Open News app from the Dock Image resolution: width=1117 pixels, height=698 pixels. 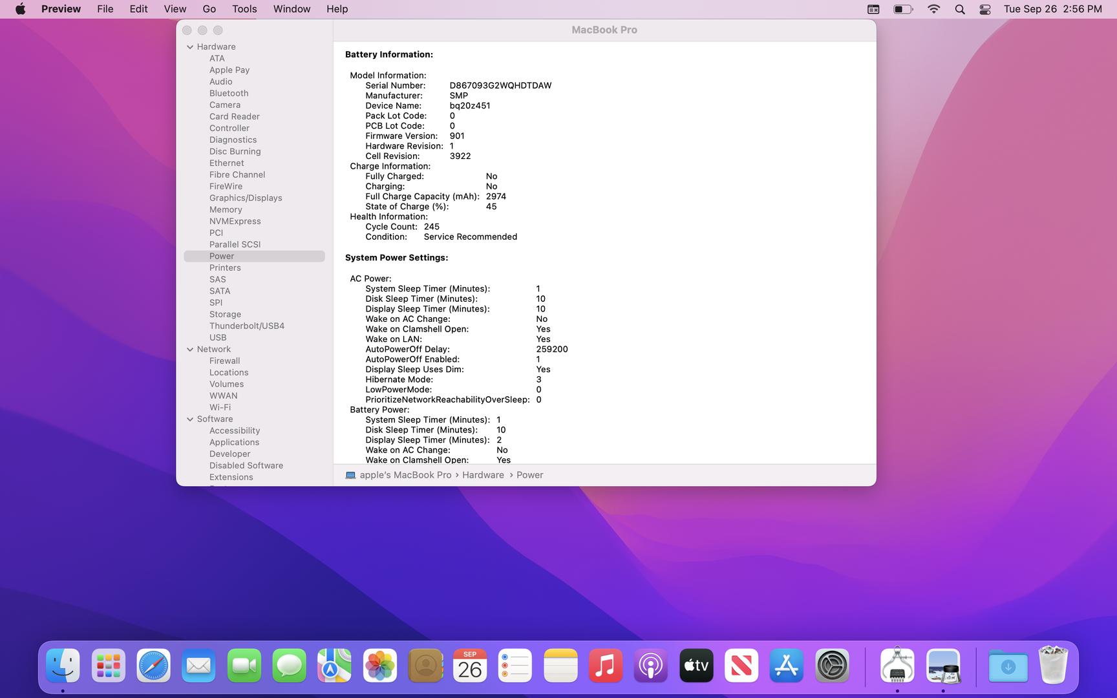[741, 666]
